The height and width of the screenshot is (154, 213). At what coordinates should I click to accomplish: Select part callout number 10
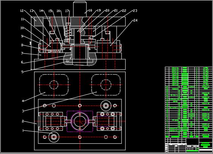pos(22,28)
